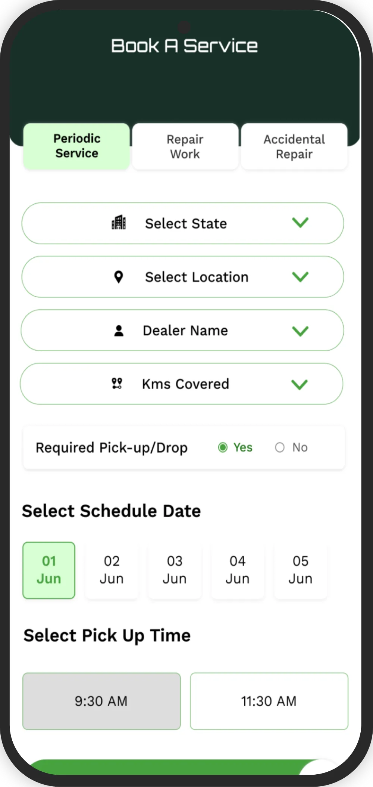373x787 pixels.
Task: Open the Accidental Repair tab
Action: click(294, 146)
